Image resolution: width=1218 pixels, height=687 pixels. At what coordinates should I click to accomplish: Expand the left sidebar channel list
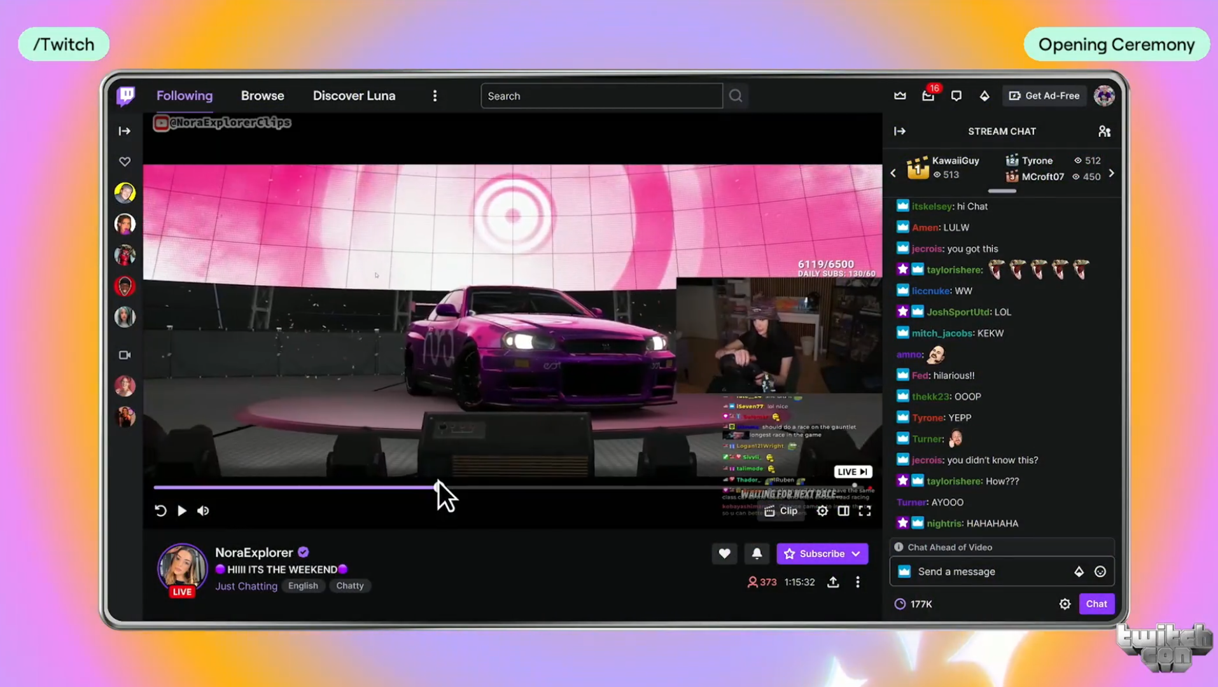point(125,131)
